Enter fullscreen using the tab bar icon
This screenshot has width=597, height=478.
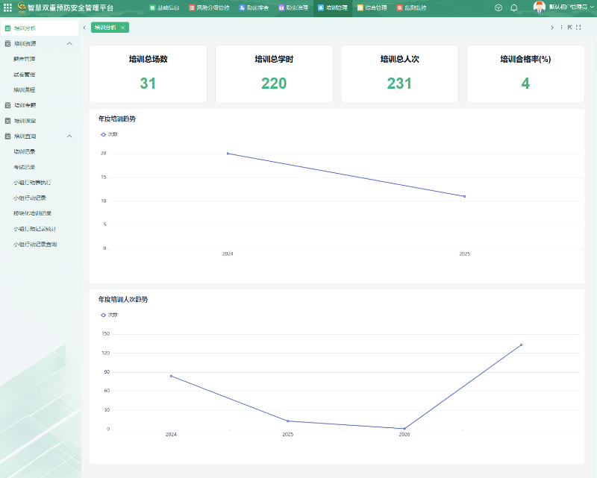pos(578,28)
